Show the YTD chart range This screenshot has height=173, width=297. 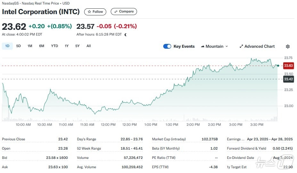coord(54,46)
